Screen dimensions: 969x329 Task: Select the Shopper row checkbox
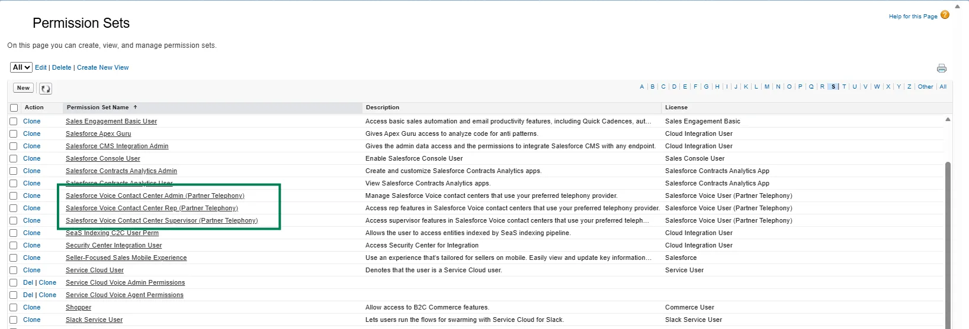point(14,307)
